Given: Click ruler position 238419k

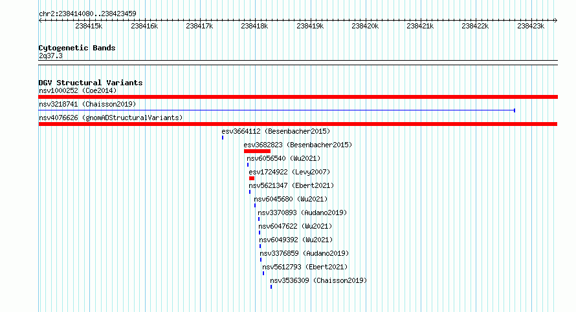Looking at the screenshot, I should click(310, 26).
